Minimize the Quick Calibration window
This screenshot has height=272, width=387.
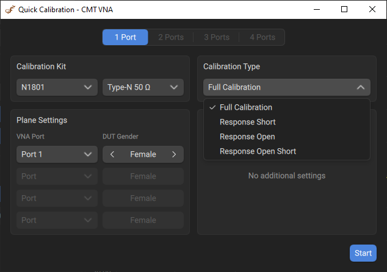[317, 10]
